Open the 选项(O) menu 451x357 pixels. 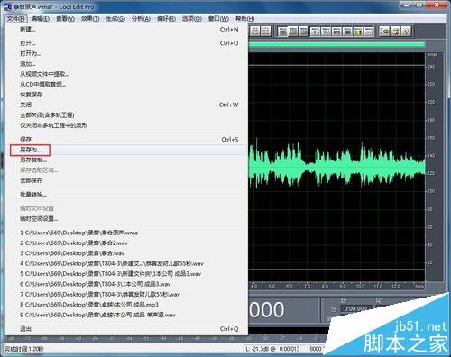click(x=192, y=19)
